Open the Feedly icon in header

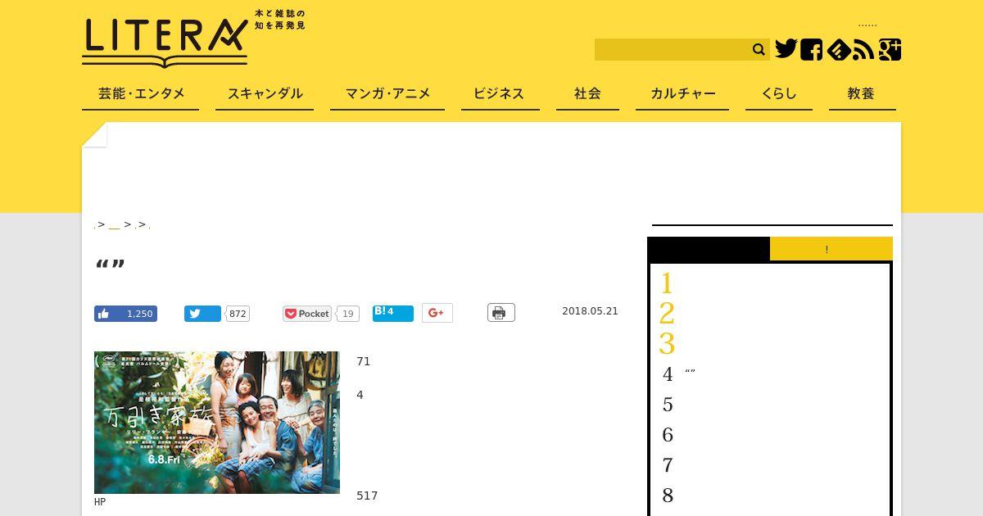coord(838,49)
